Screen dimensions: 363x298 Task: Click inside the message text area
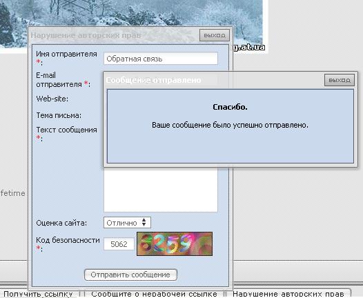161,190
